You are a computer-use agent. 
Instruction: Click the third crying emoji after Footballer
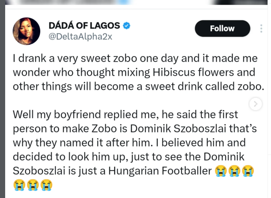pos(248,170)
